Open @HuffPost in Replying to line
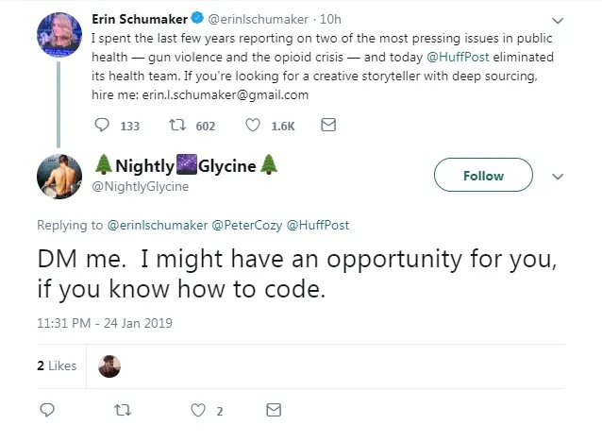The height and width of the screenshot is (442, 602). (317, 225)
